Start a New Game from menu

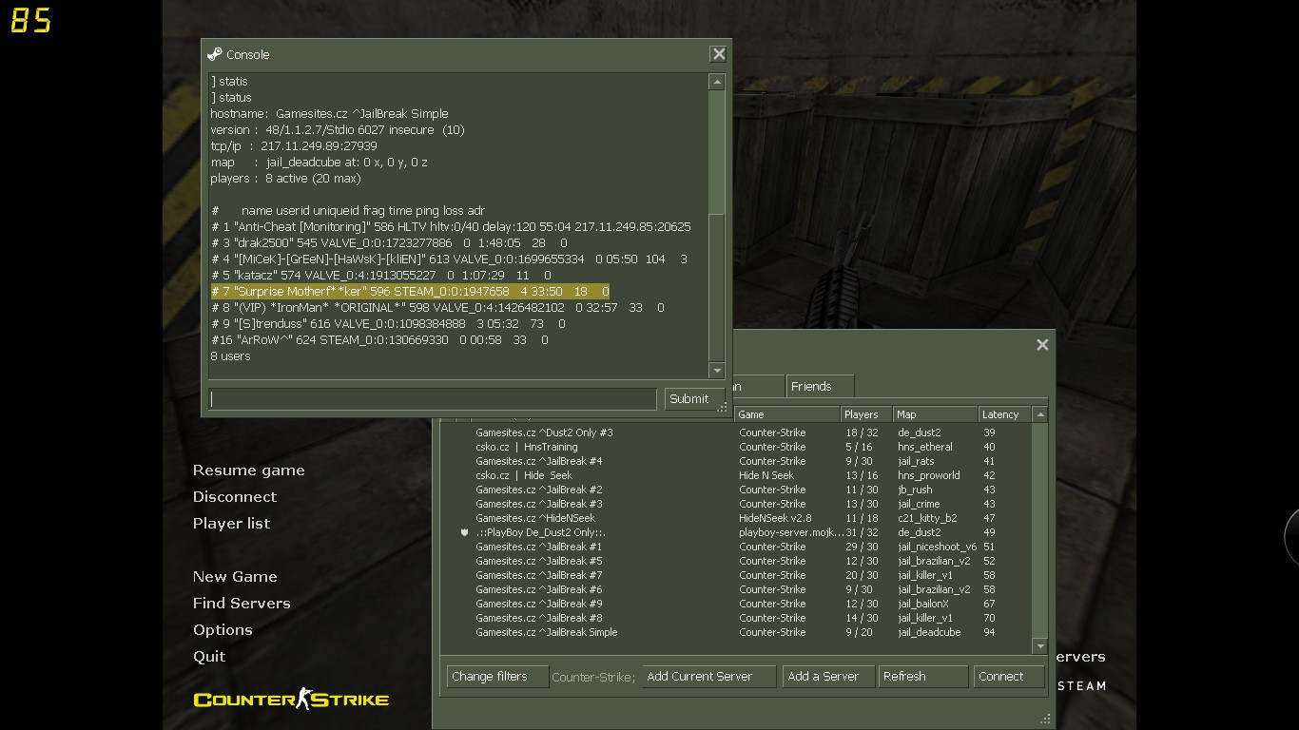point(235,577)
